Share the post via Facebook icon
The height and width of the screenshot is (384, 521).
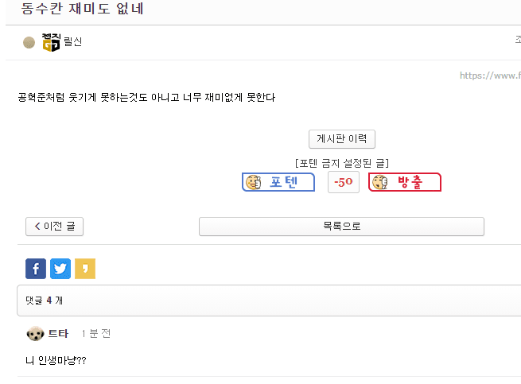tap(36, 269)
